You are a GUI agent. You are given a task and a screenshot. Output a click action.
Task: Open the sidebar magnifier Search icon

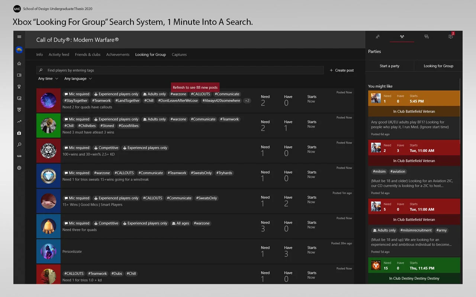coord(19,144)
